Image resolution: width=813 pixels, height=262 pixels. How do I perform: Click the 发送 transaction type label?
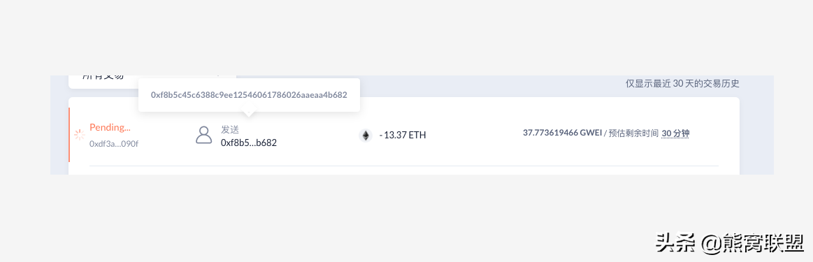point(230,129)
